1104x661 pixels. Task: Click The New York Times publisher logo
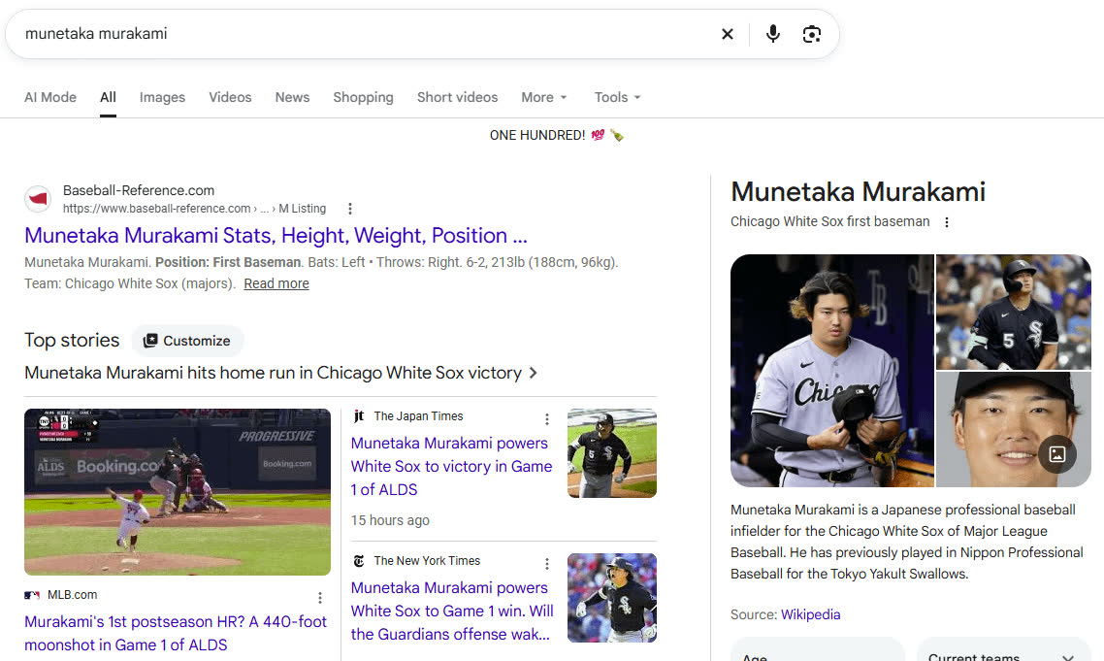tap(359, 561)
